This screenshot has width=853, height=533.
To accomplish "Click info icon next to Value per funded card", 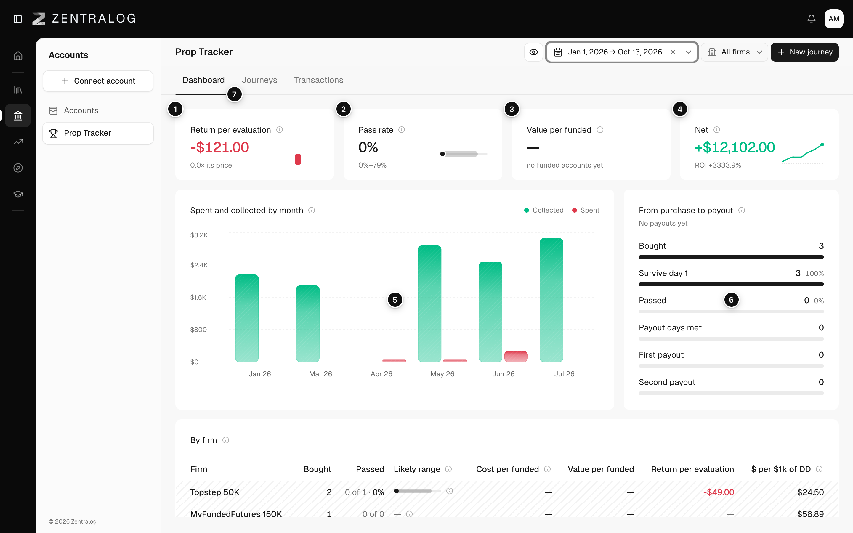I will coord(600,130).
